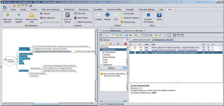Viewport: 224px width, 106px height.
Task: Click the refresh button in Groups panel
Action: click(111, 44)
